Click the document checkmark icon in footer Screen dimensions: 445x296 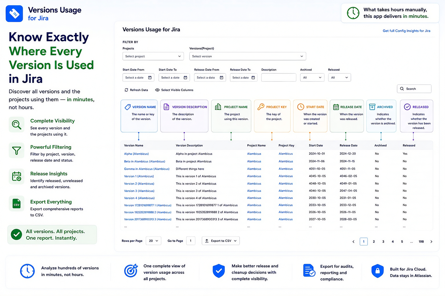(x=309, y=271)
